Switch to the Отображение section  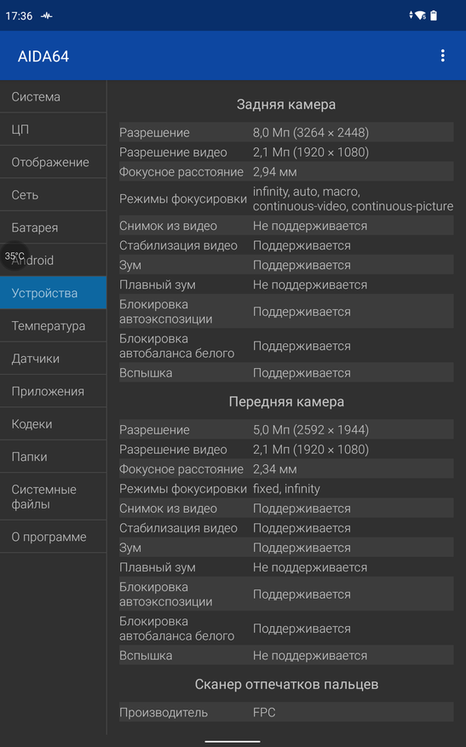tap(53, 163)
